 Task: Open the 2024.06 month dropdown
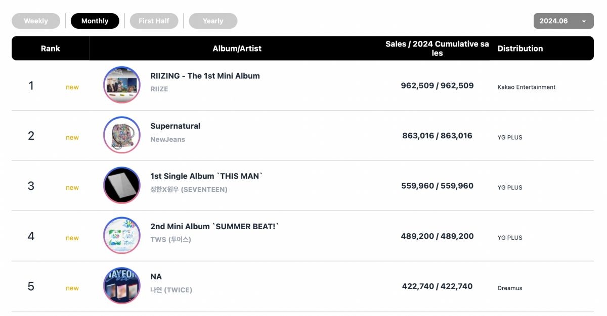563,21
